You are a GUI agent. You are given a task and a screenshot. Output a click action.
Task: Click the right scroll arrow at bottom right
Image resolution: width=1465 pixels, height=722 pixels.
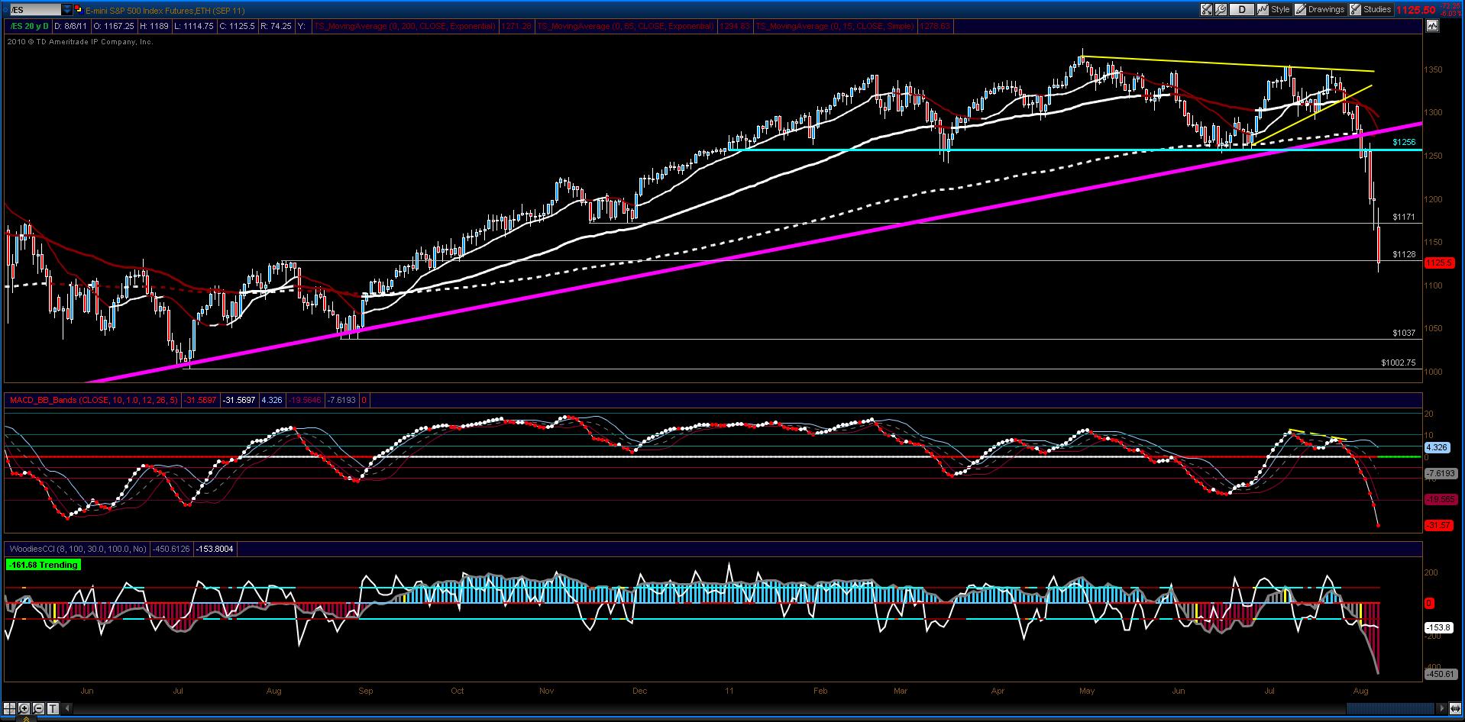coord(1443,707)
